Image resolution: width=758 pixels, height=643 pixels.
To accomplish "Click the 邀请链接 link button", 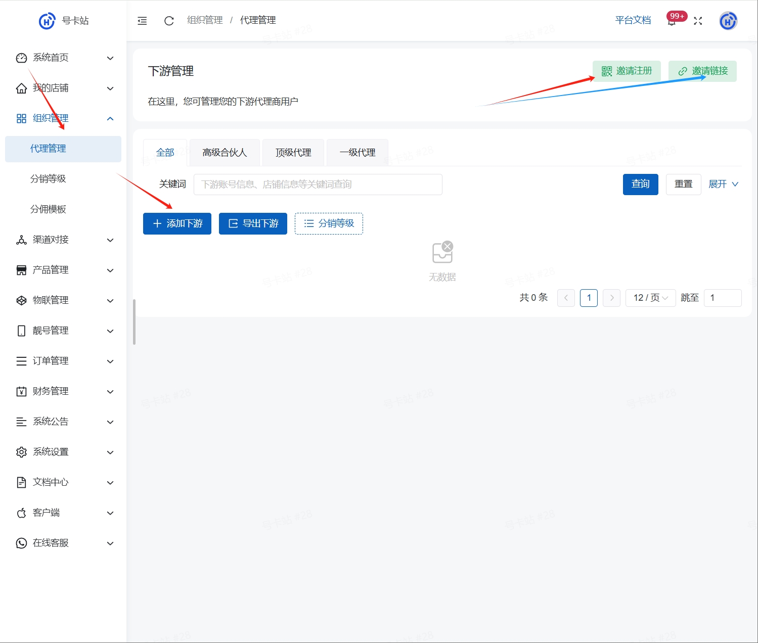I will click(702, 71).
